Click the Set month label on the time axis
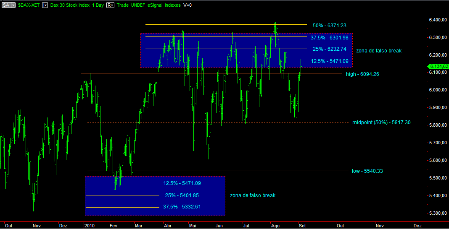Screen dimensions: 449x229 303,226
